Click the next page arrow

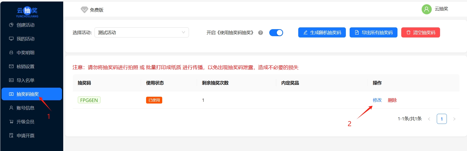pos(454,119)
